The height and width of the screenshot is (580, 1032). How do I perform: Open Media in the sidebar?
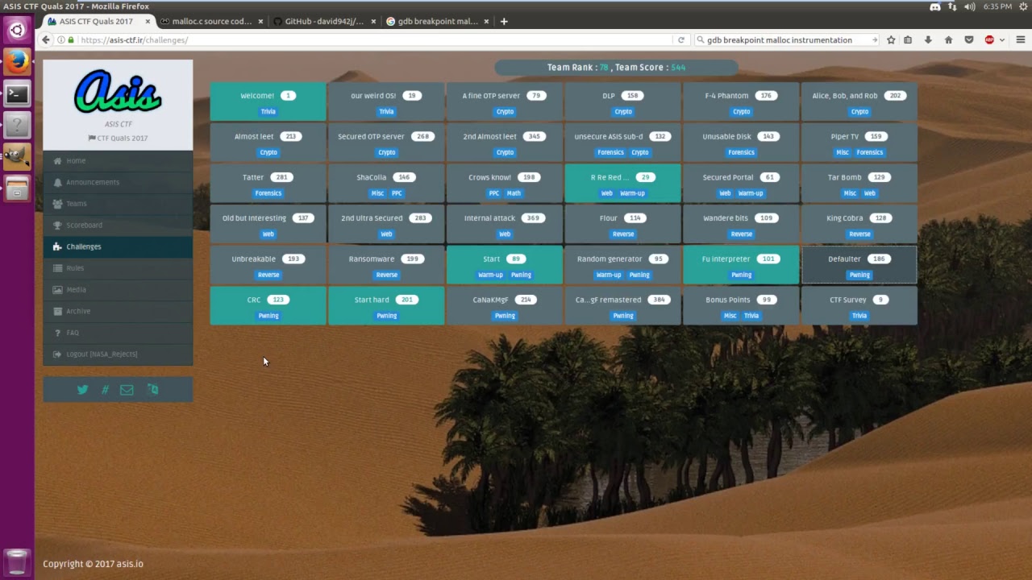coord(119,289)
